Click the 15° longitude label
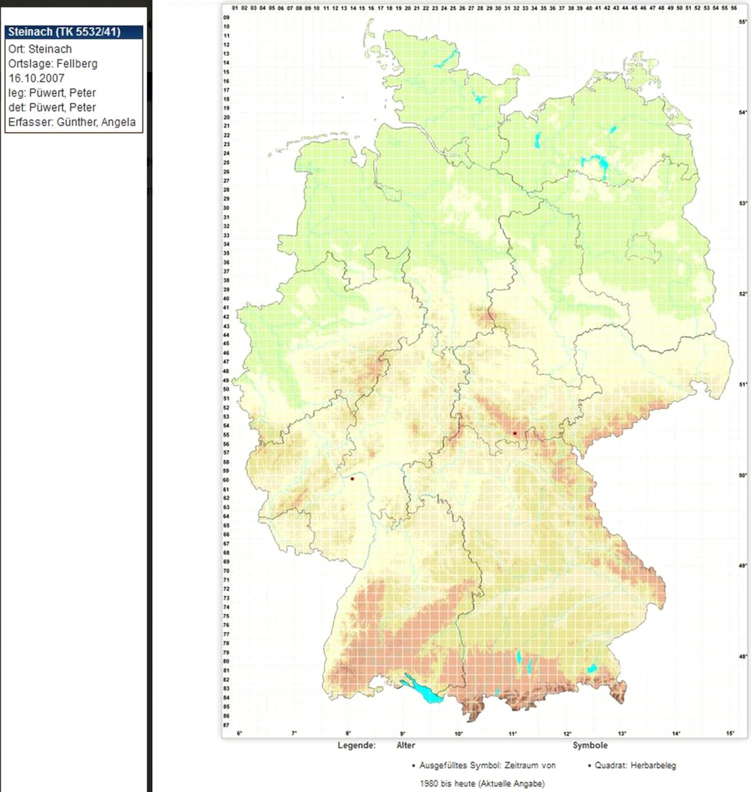 pyautogui.click(x=730, y=734)
